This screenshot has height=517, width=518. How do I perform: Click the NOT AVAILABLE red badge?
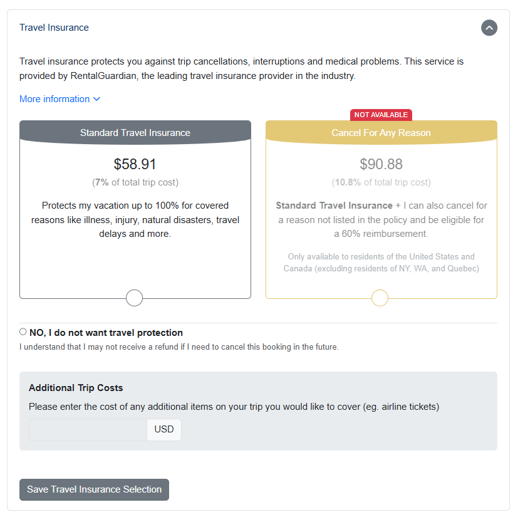(x=381, y=115)
